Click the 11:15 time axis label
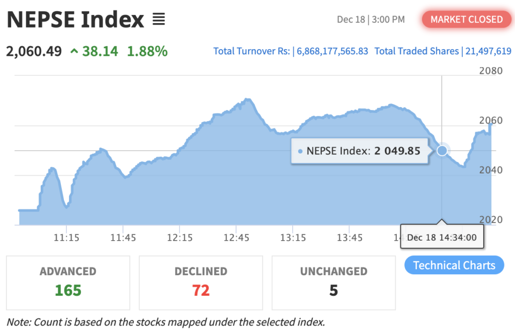The height and width of the screenshot is (333, 515). tap(66, 237)
